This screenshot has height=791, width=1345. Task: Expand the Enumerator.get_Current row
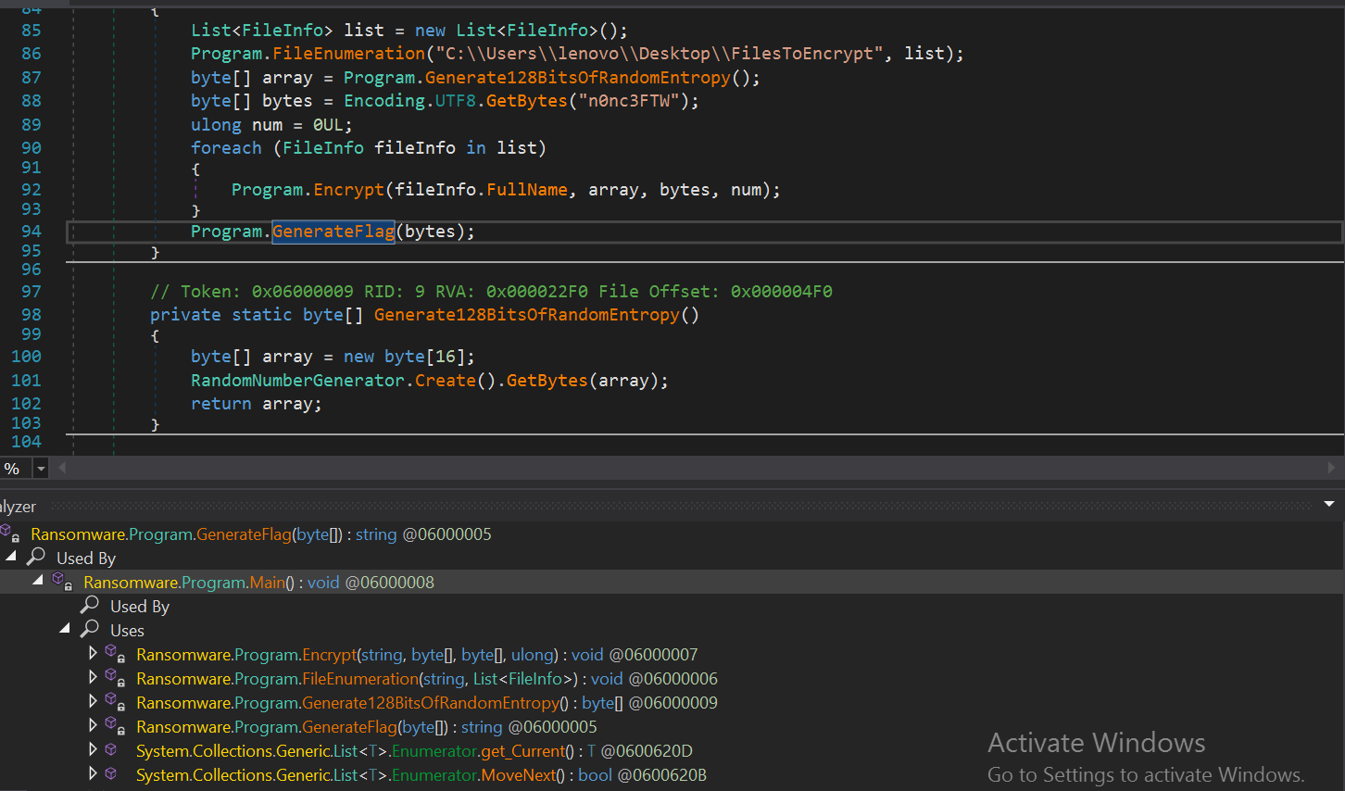(93, 749)
